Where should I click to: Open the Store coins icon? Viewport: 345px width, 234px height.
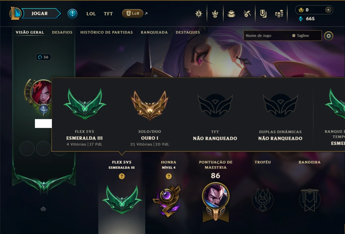tap(279, 14)
